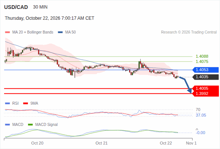Click the MACD legend label
Image resolution: width=220 pixels, height=149 pixels.
[18, 125]
